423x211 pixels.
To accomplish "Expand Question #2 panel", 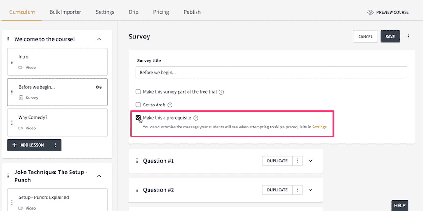I will click(310, 190).
